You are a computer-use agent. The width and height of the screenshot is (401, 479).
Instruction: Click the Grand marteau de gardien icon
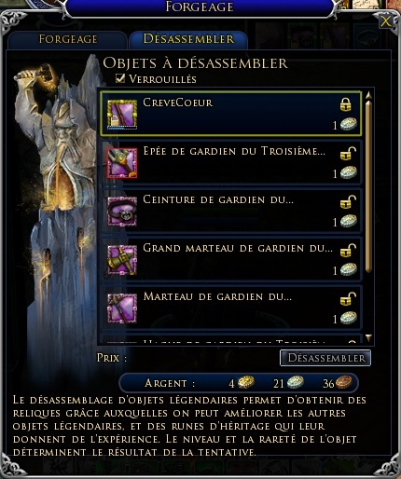coord(122,260)
